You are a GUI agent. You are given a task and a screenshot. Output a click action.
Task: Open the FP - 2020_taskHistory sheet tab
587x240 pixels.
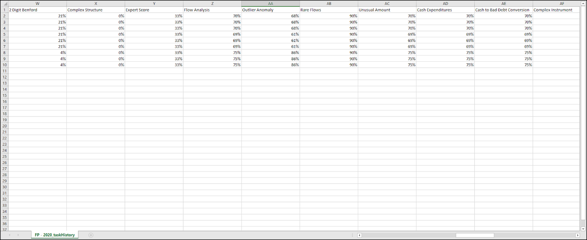55,235
